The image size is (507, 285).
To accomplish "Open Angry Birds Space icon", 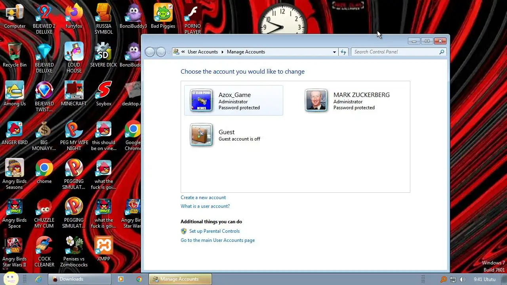I will tap(15, 213).
